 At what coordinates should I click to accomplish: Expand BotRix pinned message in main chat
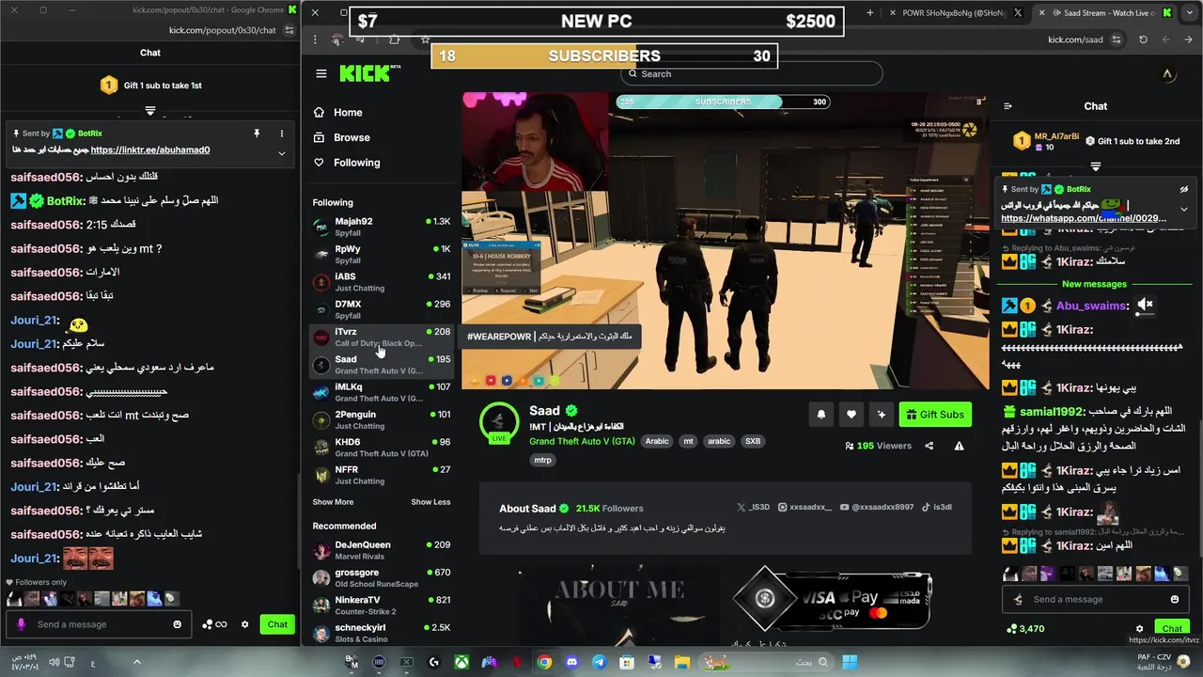[1184, 209]
